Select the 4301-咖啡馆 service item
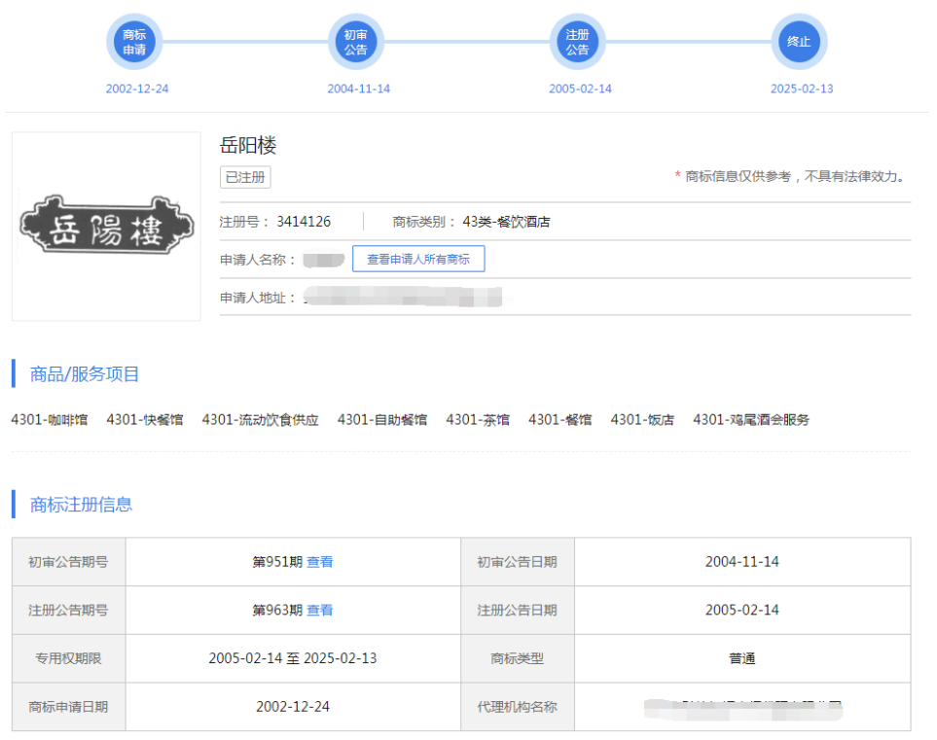This screenshot has width=937, height=740. (x=50, y=420)
